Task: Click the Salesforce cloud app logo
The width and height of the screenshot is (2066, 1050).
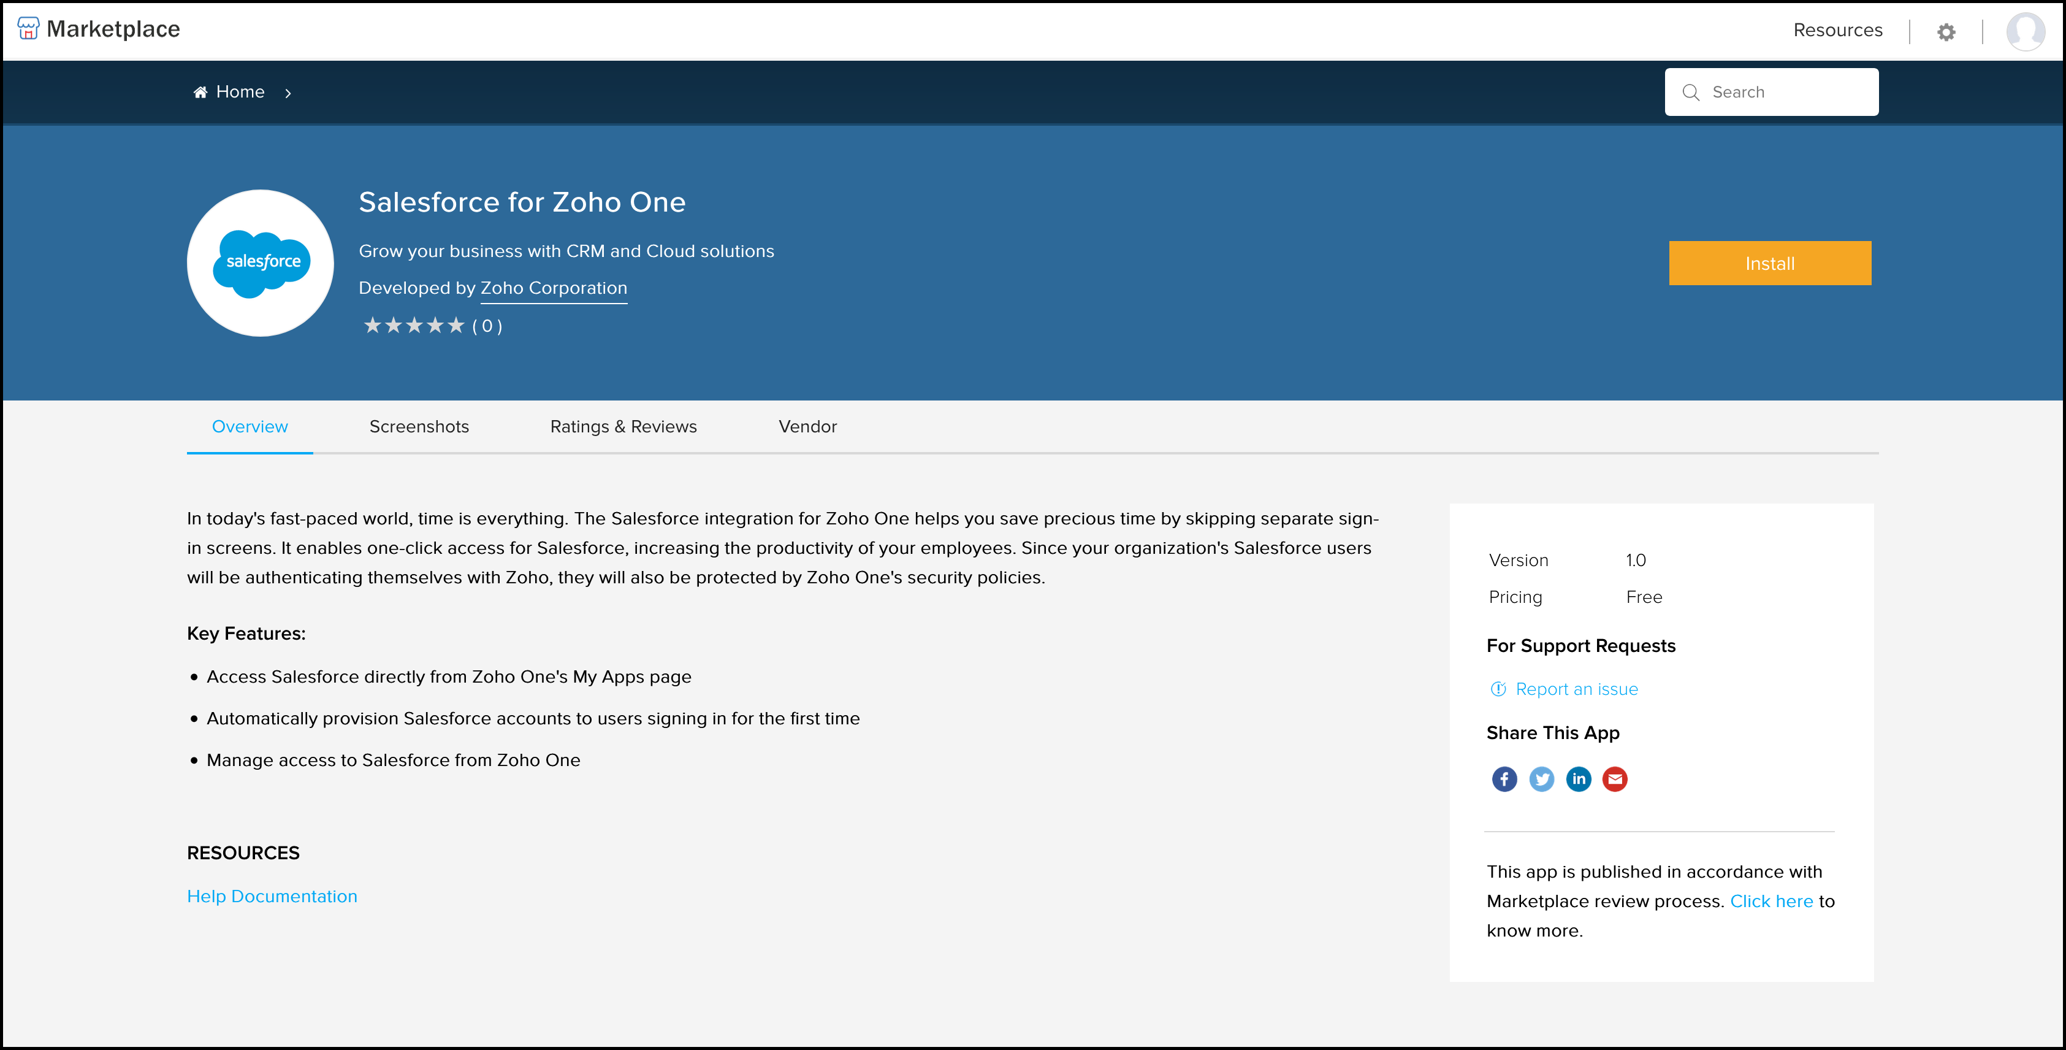Action: click(261, 263)
